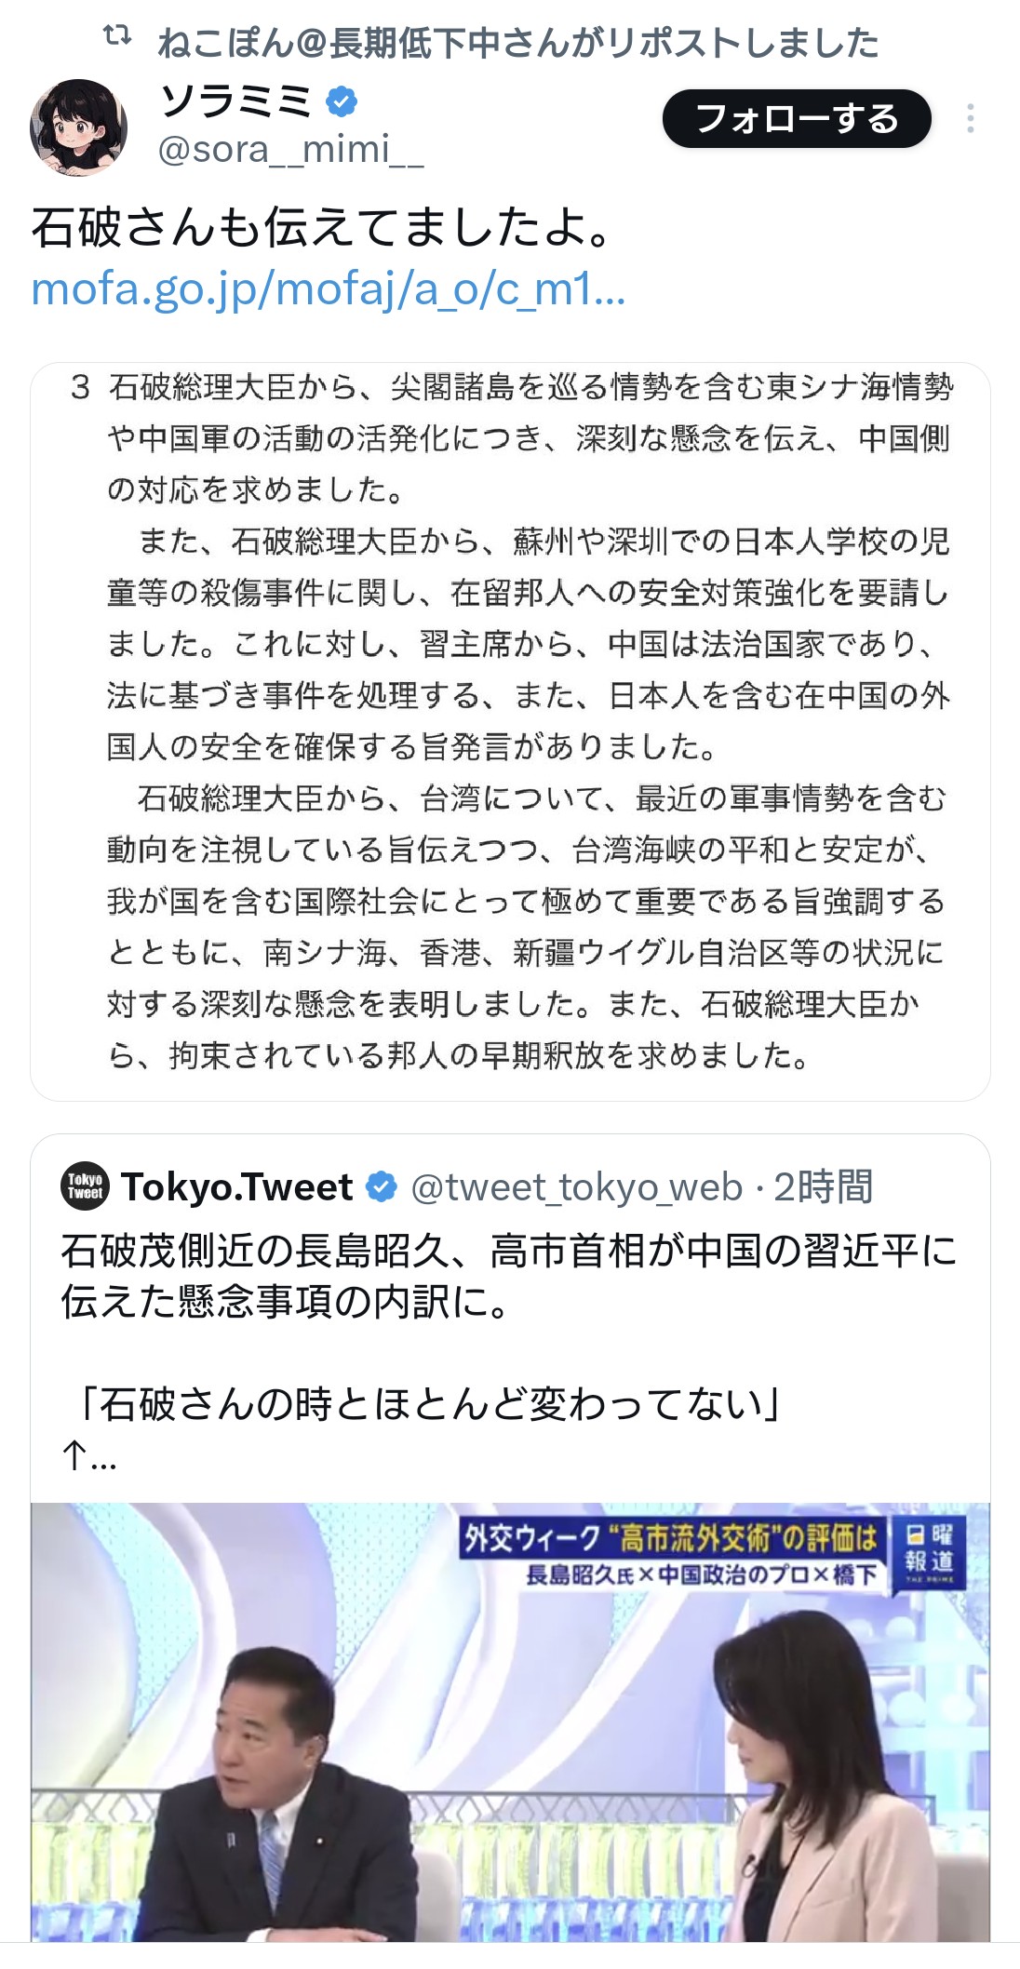The height and width of the screenshot is (1969, 1020).
Task: Open the three-dot more options menu
Action: point(970,119)
